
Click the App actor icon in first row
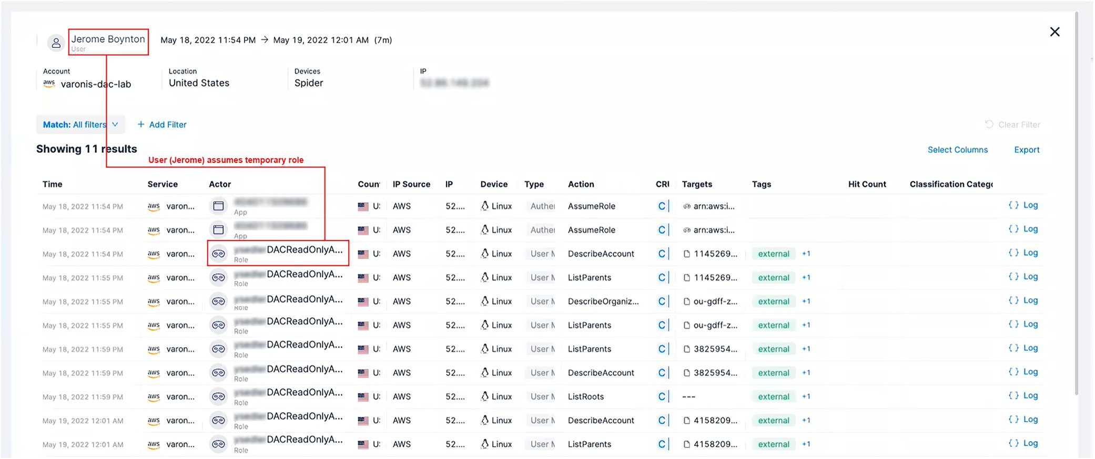pos(218,206)
